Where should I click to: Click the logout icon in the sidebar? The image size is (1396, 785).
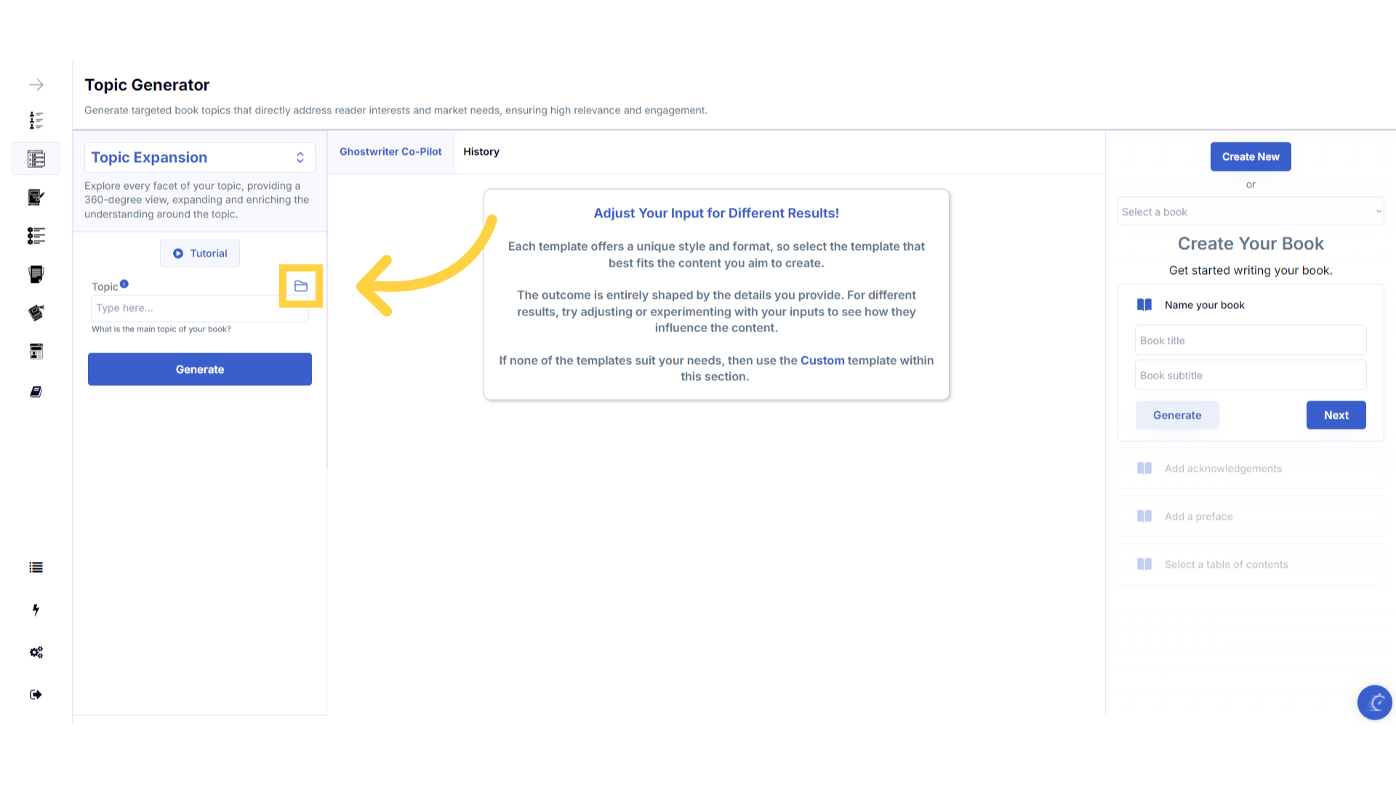click(36, 695)
